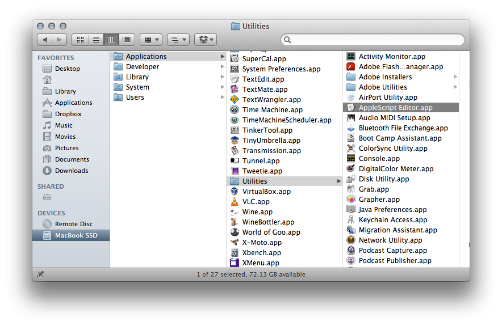Select the ColorSync Utility.app icon
This screenshot has width=502, height=326.
pos(351,149)
